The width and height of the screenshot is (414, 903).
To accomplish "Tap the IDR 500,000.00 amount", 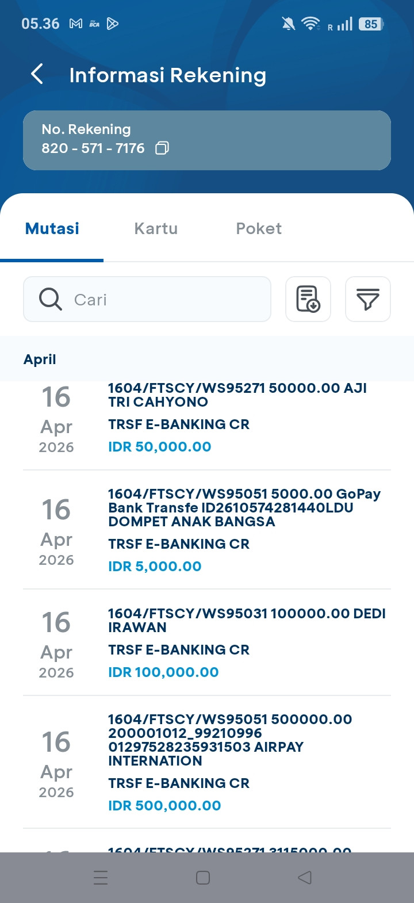I will (164, 805).
